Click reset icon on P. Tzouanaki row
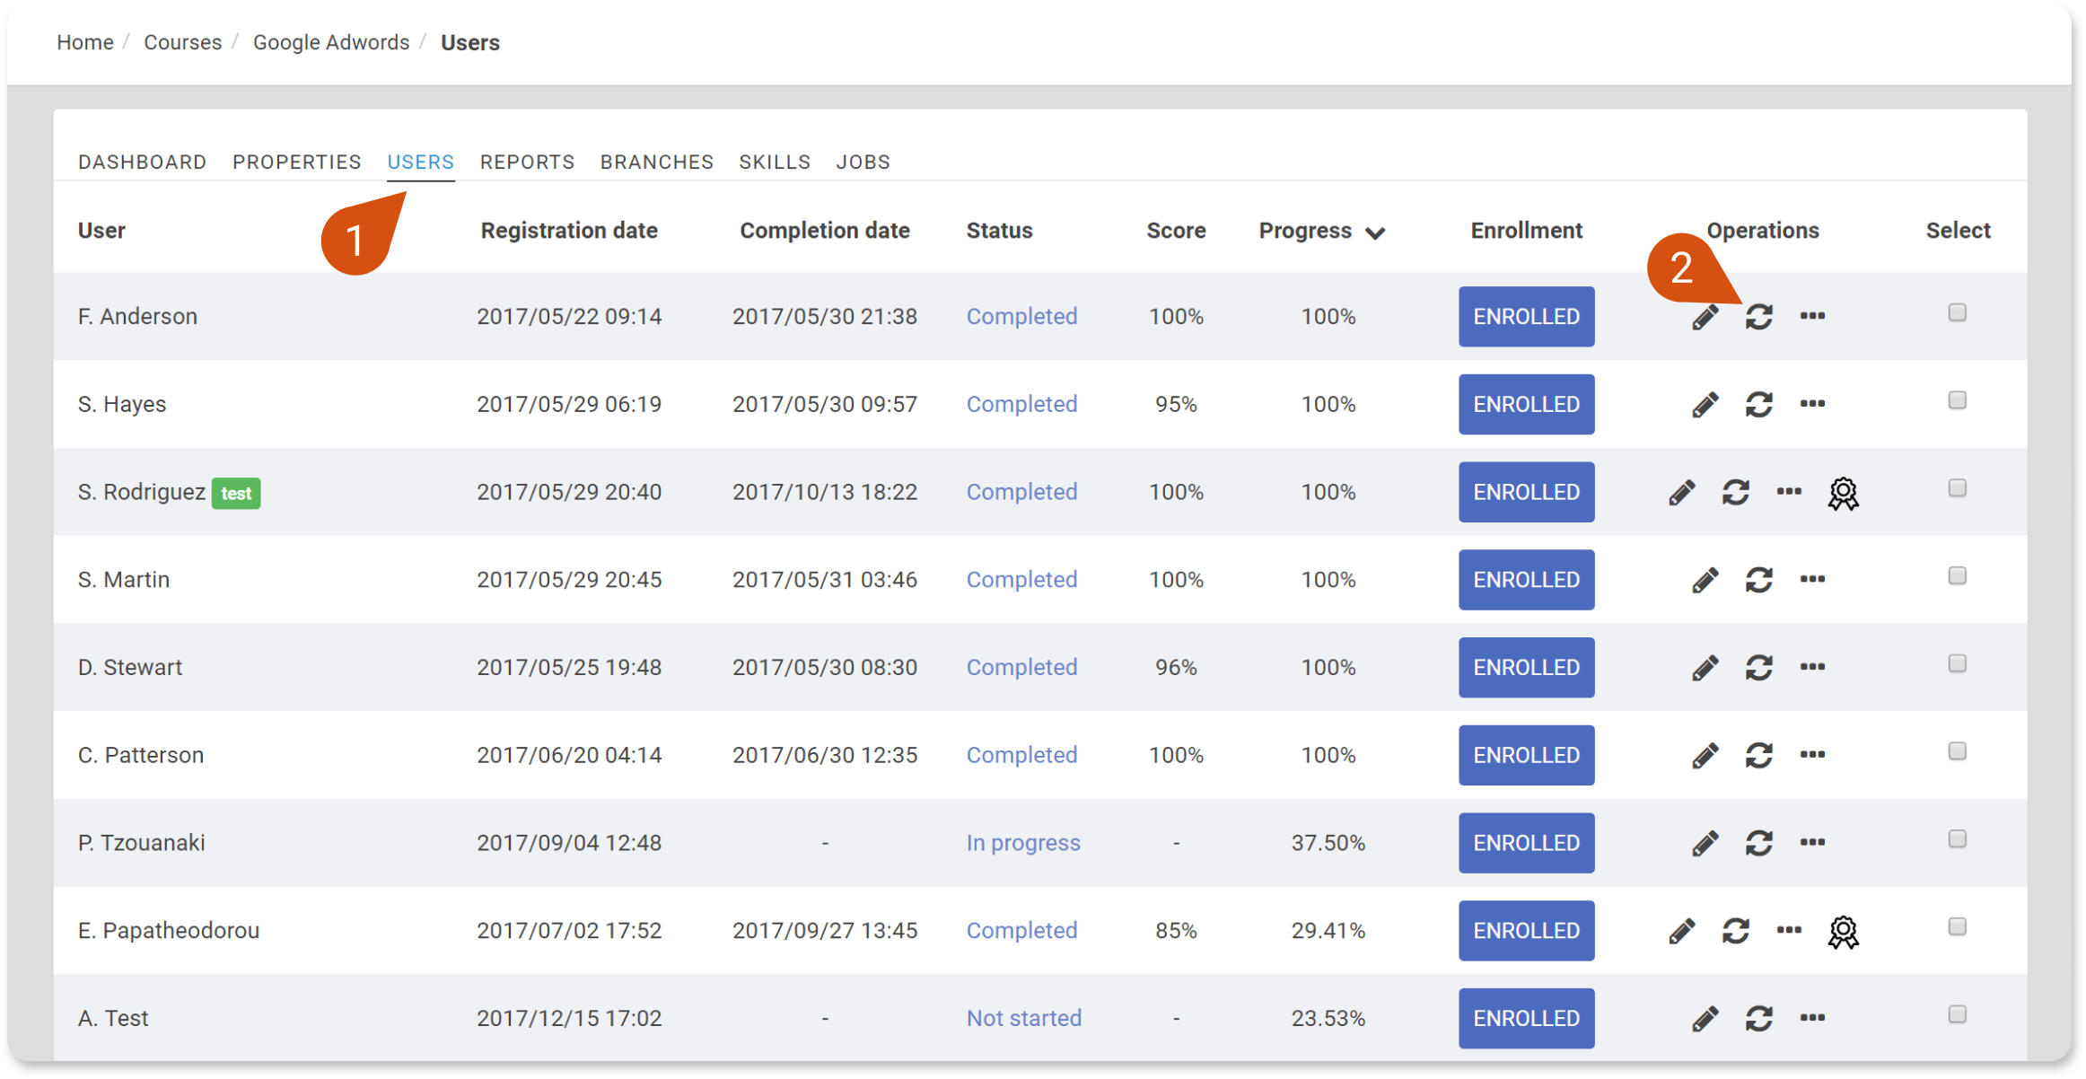The width and height of the screenshot is (2086, 1079). click(x=1759, y=845)
